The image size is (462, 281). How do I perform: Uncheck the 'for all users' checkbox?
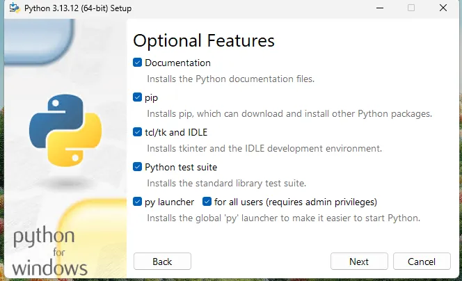click(207, 202)
